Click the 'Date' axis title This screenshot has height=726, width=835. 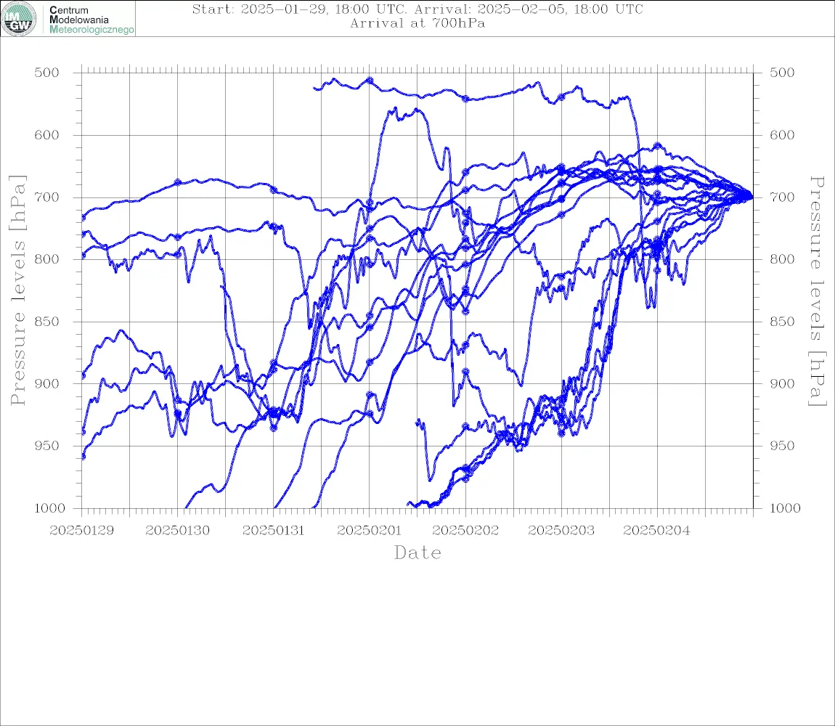point(418,553)
